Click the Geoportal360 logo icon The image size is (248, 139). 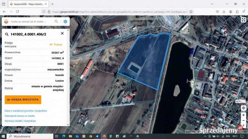tap(6, 21)
